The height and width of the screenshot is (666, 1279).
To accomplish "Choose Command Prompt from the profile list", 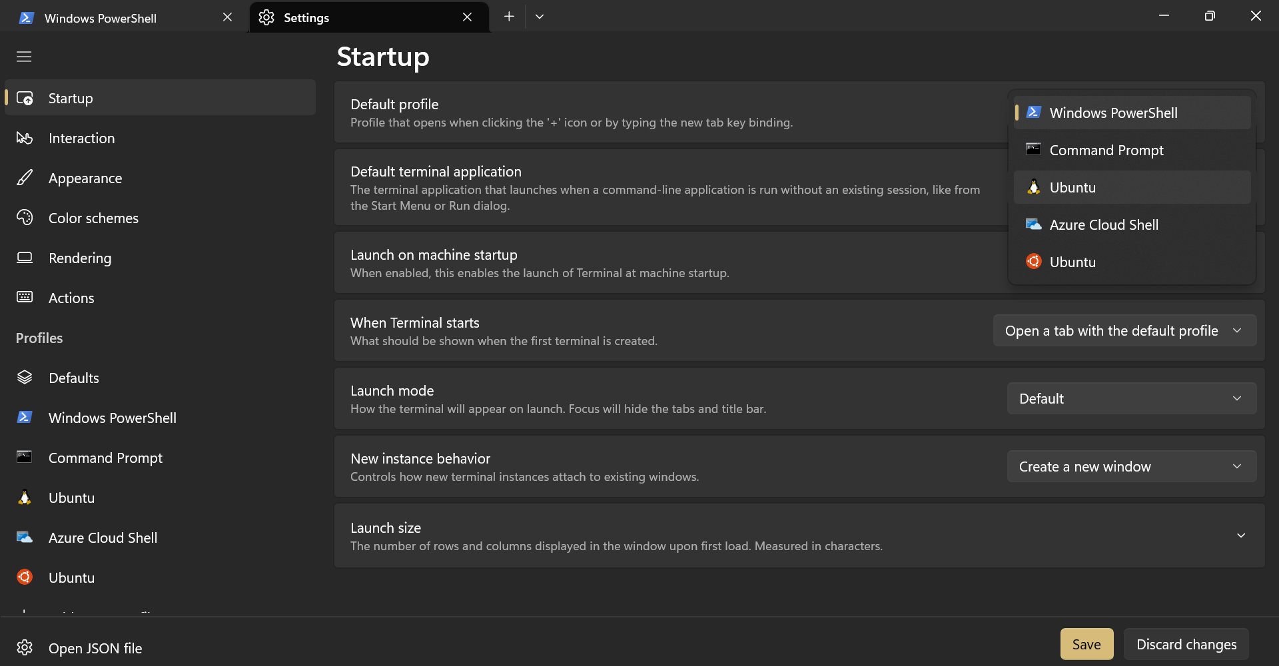I will pyautogui.click(x=1106, y=151).
